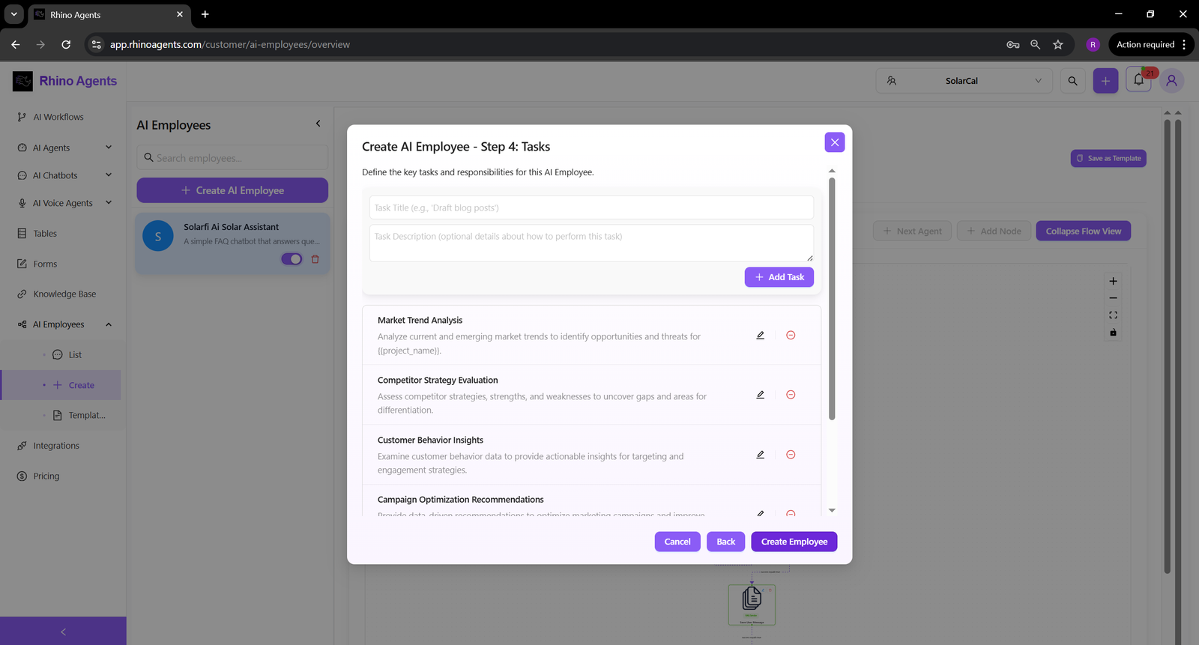Edit the Customer Behavior Insights task
Screen dimensions: 1199x645
point(760,455)
